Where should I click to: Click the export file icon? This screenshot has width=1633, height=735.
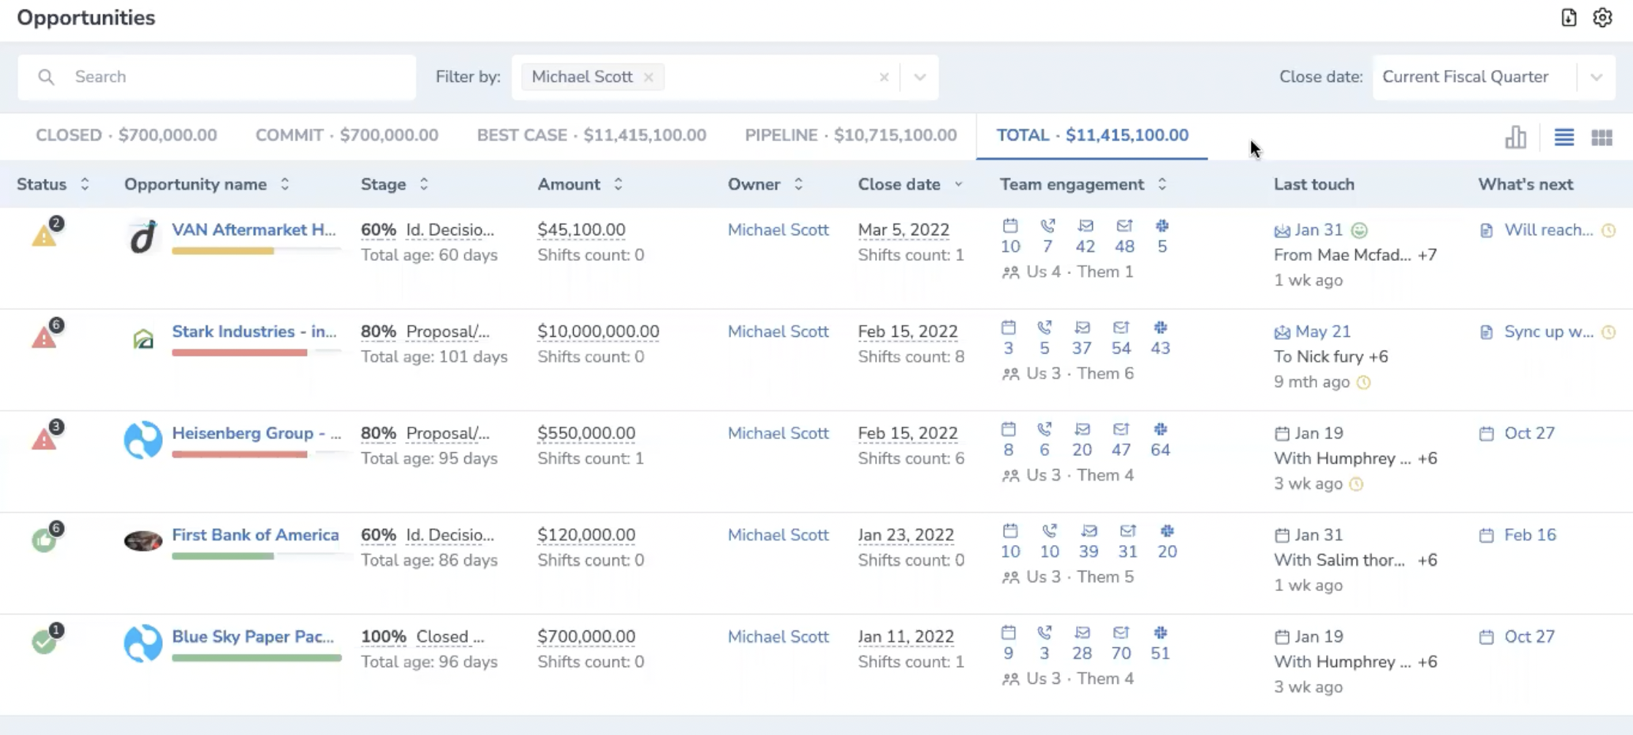coord(1569,18)
